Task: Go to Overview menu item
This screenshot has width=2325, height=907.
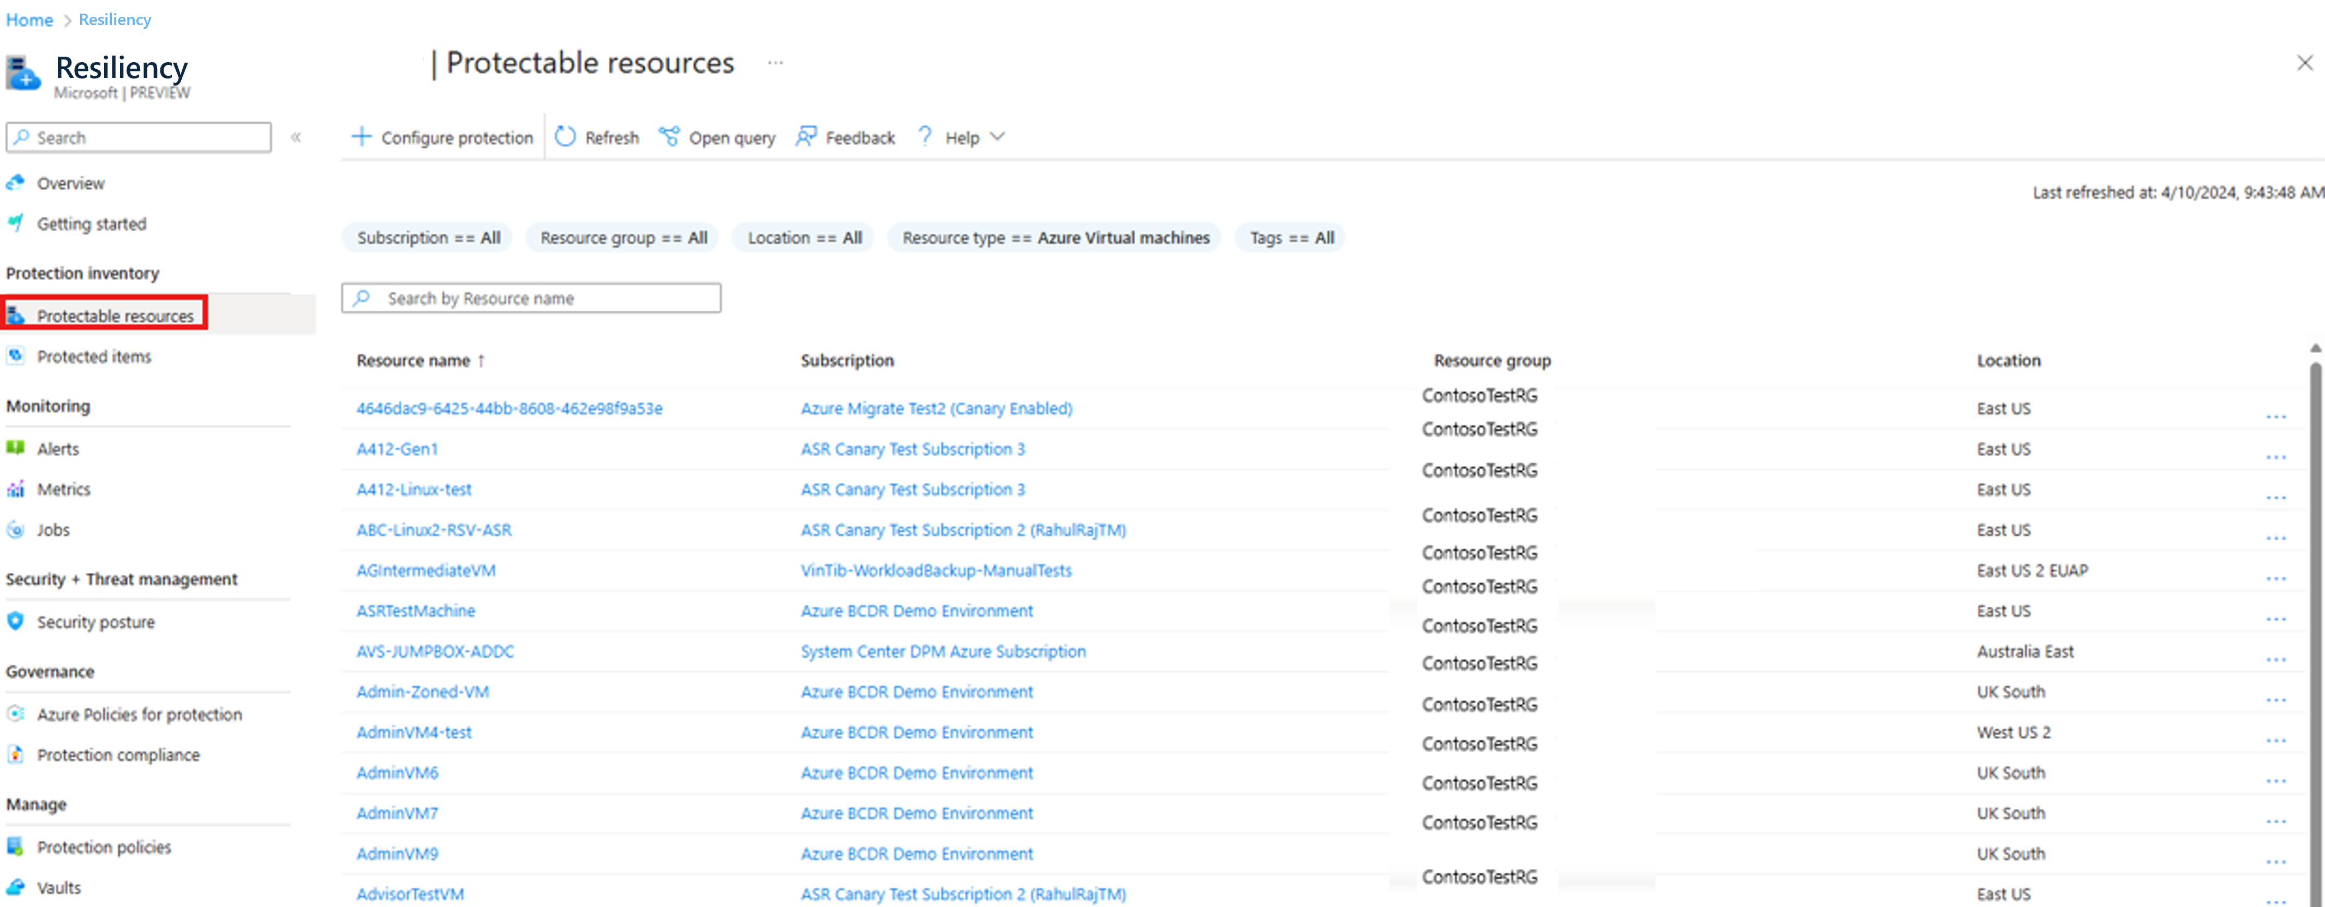Action: tap(70, 183)
